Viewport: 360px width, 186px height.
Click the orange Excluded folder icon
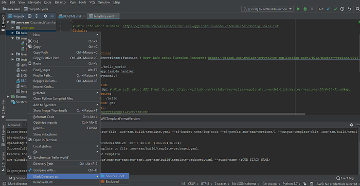click(103, 182)
